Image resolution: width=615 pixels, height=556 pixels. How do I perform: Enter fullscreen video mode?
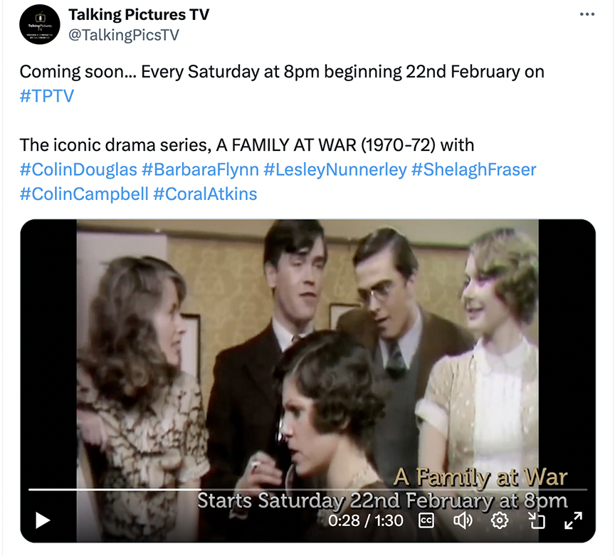(x=573, y=520)
